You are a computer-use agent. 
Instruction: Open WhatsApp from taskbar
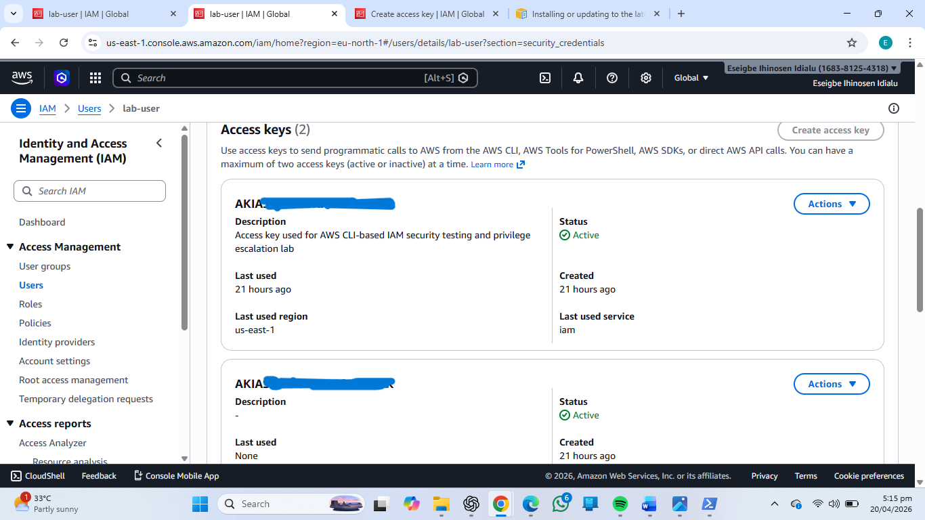[x=561, y=504]
